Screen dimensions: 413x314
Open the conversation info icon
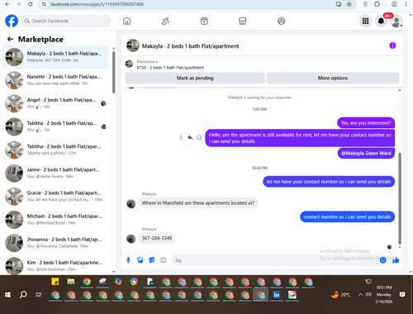tap(392, 45)
